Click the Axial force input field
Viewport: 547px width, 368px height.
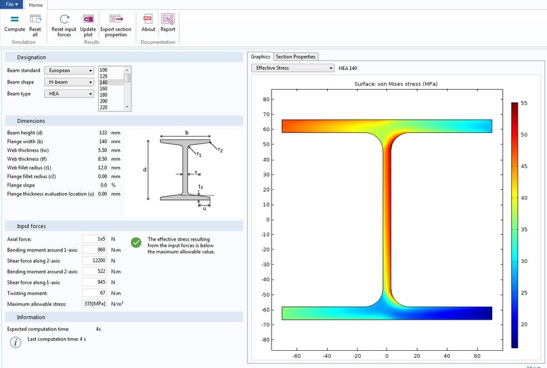click(94, 239)
